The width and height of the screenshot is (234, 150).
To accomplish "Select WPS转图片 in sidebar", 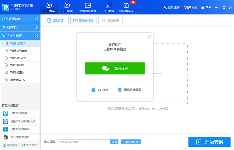I will [20, 72].
